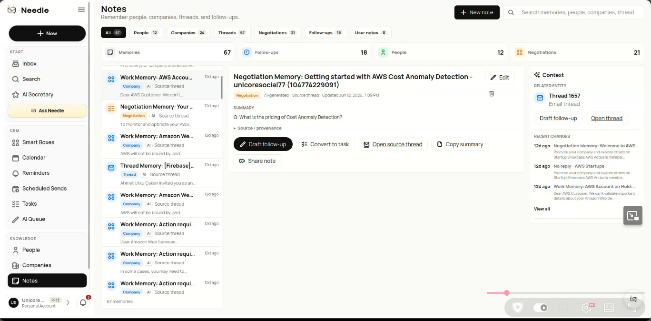Image resolution: width=651 pixels, height=321 pixels.
Task: Open the Negotiations 21 stat card
Action: click(x=577, y=52)
